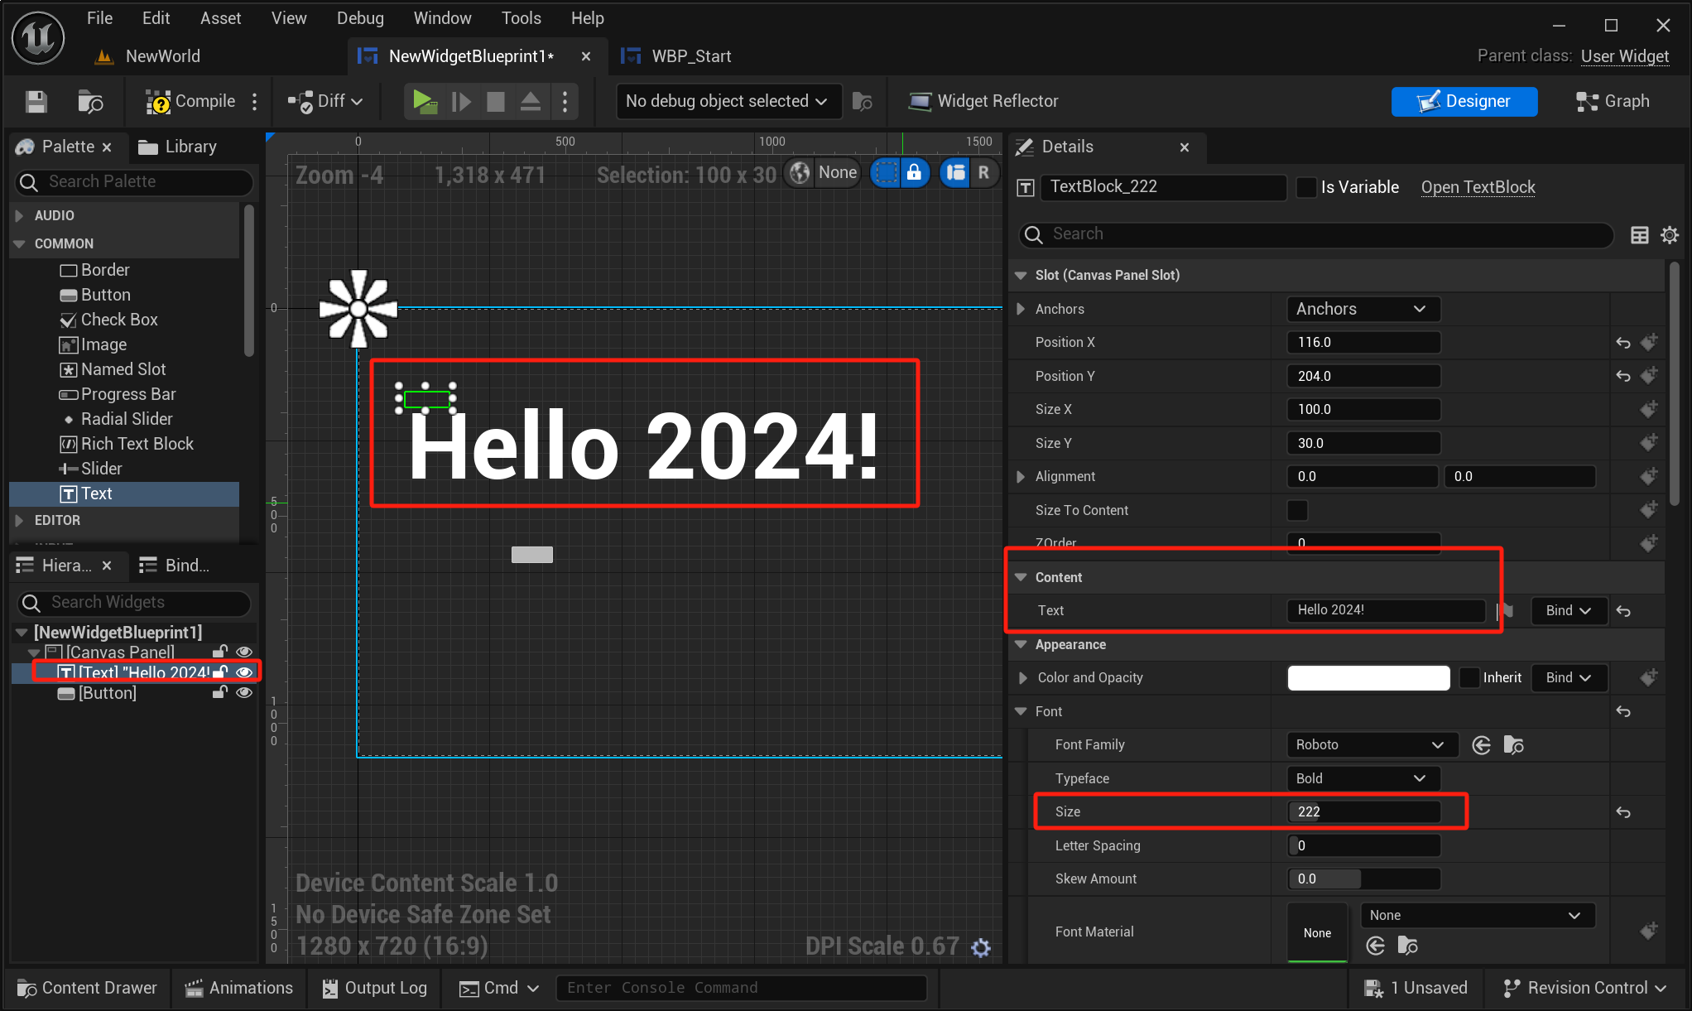Image resolution: width=1692 pixels, height=1011 pixels.
Task: Open the Tools menu
Action: coord(521,18)
